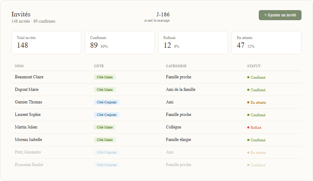Click En attente status for Petit Alexandre
This screenshot has height=181, width=313.
257,152
